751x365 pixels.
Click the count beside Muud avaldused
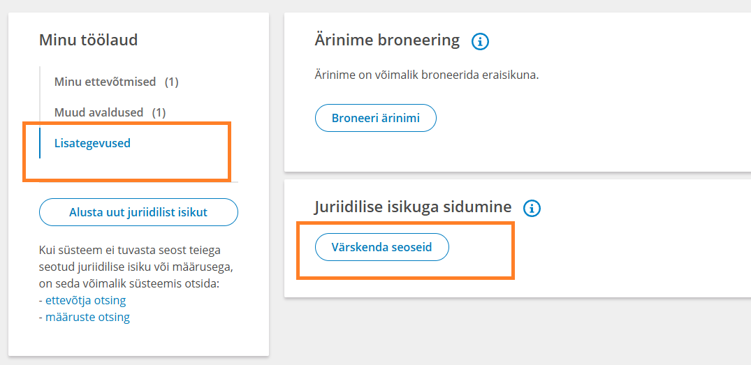pyautogui.click(x=159, y=112)
